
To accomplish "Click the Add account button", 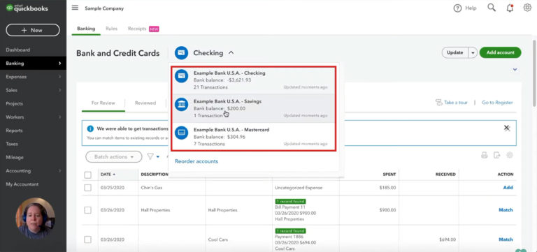I will [x=501, y=52].
